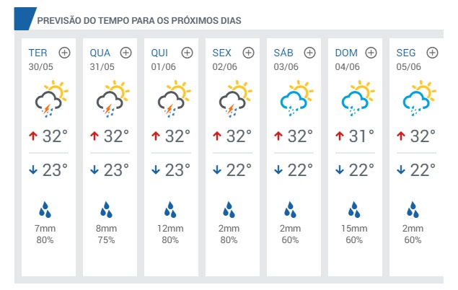Click the raindrops icon above 7mm

click(45, 209)
